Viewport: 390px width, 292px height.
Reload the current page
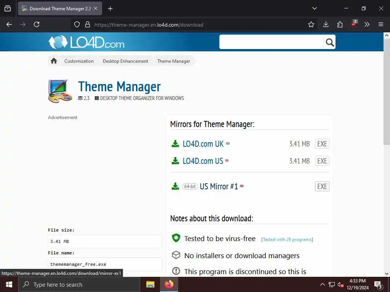(37, 24)
